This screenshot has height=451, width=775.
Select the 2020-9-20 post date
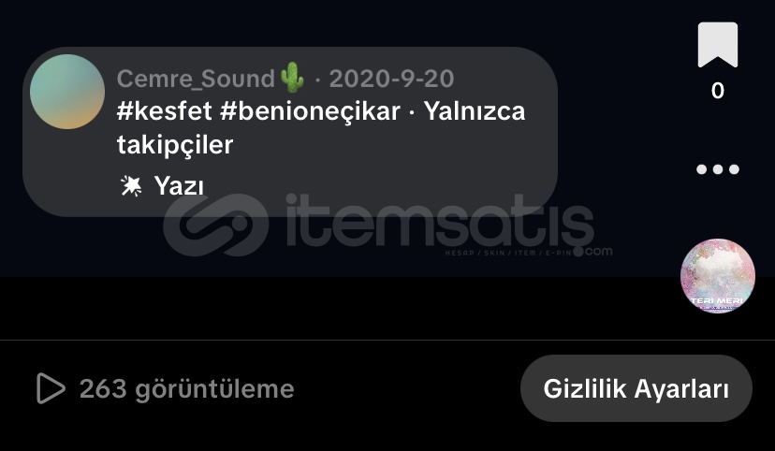pos(391,79)
